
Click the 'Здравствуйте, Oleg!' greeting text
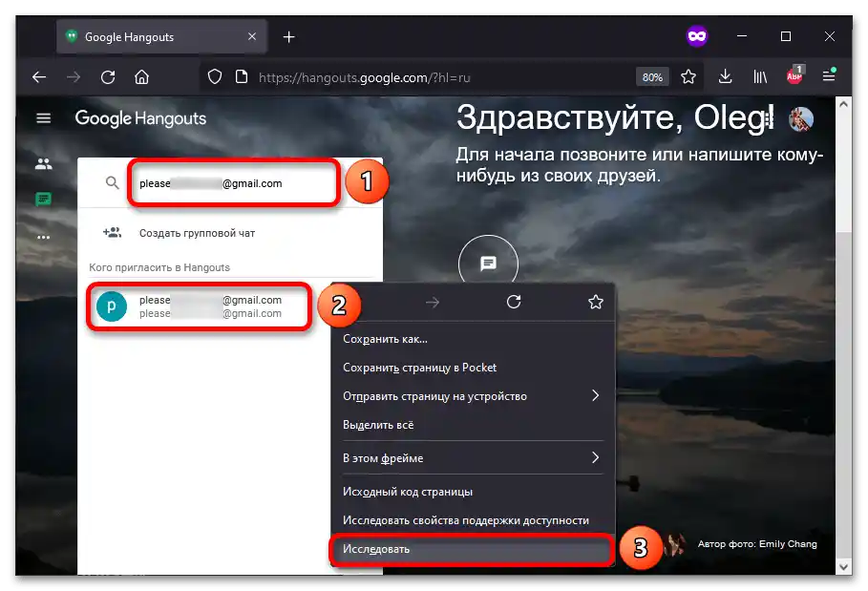(x=615, y=117)
